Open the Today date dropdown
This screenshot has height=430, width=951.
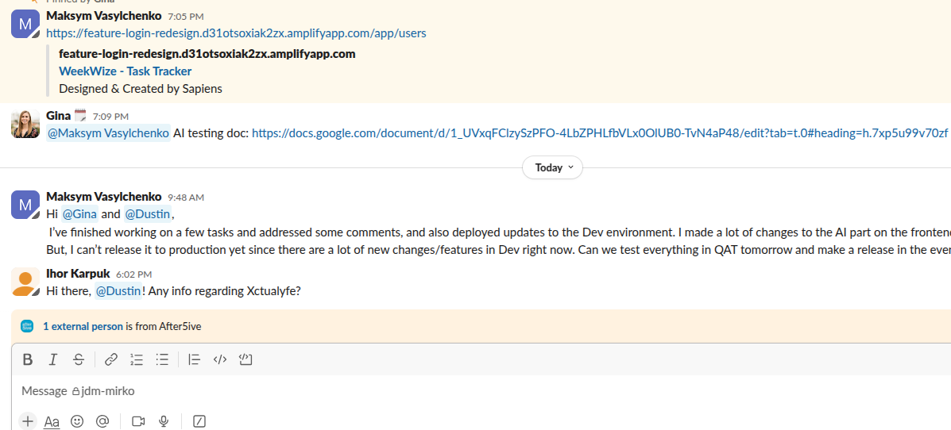[x=553, y=167]
